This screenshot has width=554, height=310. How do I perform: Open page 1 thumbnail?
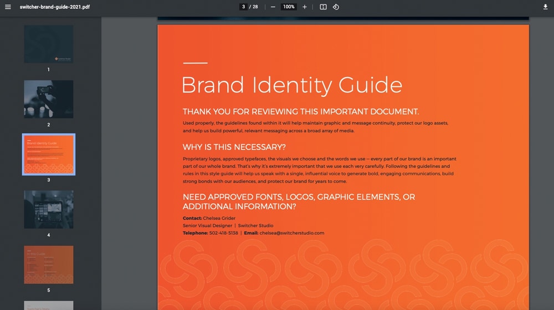click(x=49, y=44)
